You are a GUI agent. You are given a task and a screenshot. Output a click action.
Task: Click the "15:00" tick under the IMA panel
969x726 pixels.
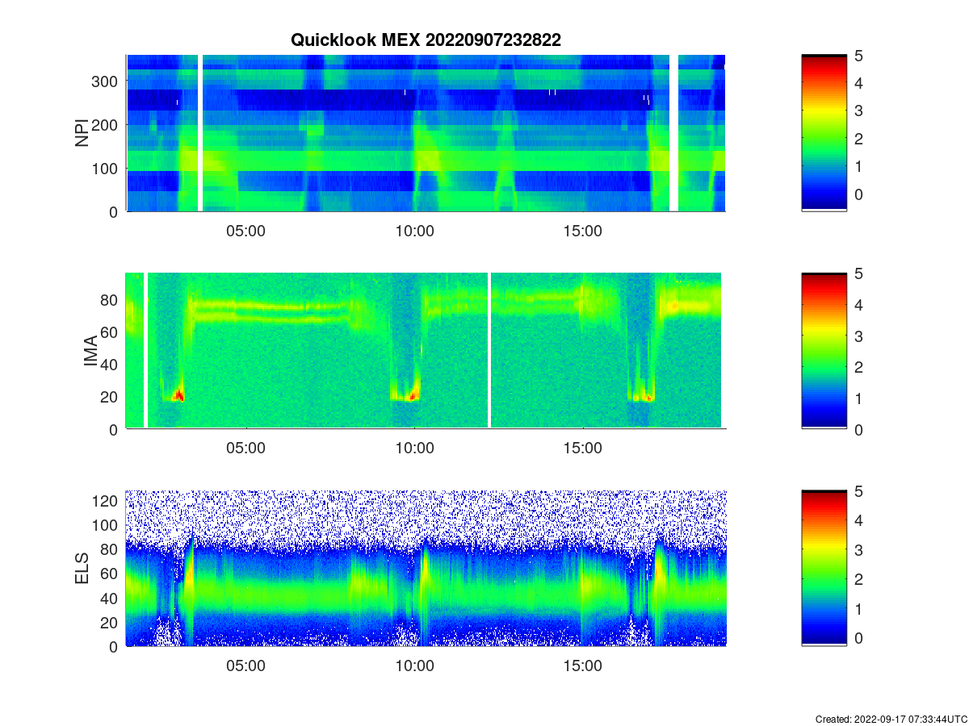[x=582, y=449]
